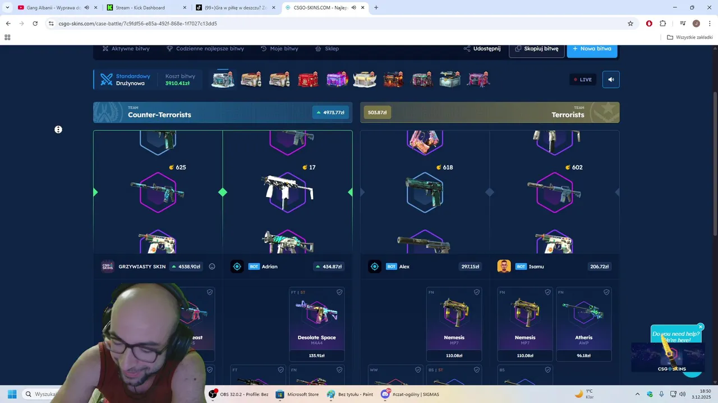This screenshot has height=403, width=718.
Task: Toggle shield icon on Adrian's FN card
Action: pyautogui.click(x=339, y=369)
